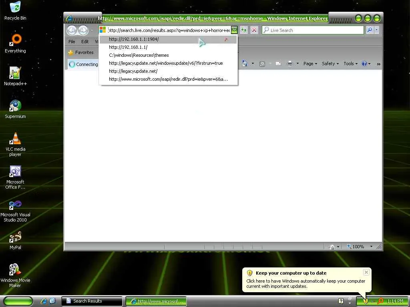Click the IE page icon in title bar
This screenshot has width=410, height=307.
coord(69,18)
